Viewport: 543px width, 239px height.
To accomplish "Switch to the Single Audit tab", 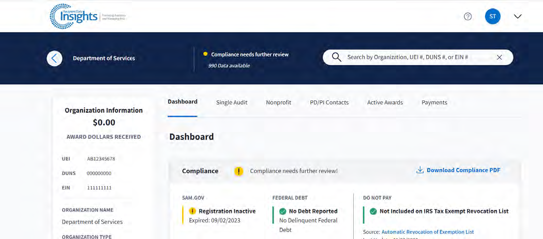I will 232,102.
